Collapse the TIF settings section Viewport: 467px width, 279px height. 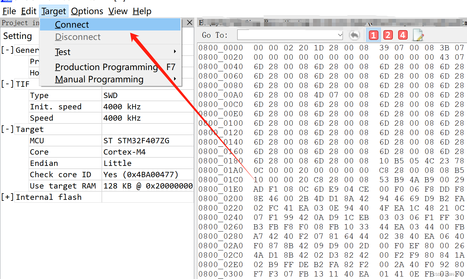coord(7,84)
